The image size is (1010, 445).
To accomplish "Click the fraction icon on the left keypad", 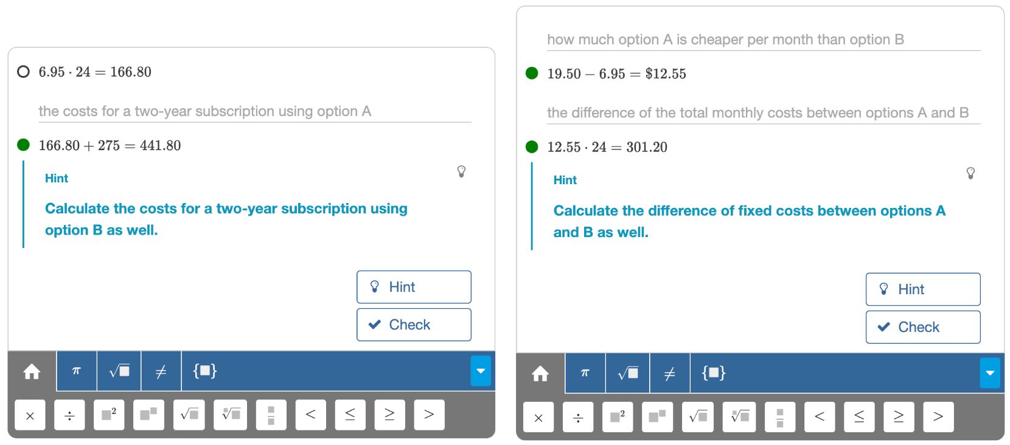I will click(x=271, y=415).
